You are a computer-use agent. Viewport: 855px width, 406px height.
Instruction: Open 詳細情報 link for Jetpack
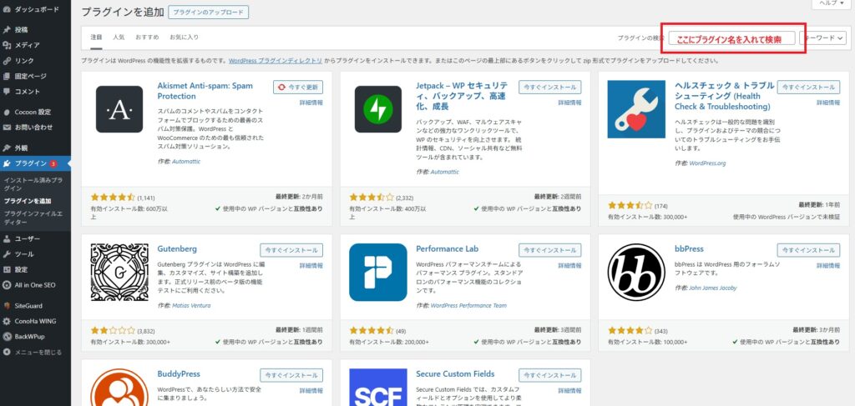(569, 103)
